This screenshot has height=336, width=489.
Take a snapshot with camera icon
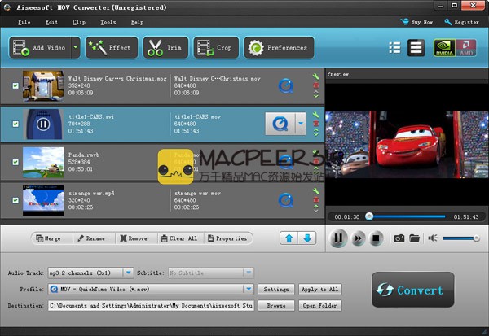[x=399, y=238]
